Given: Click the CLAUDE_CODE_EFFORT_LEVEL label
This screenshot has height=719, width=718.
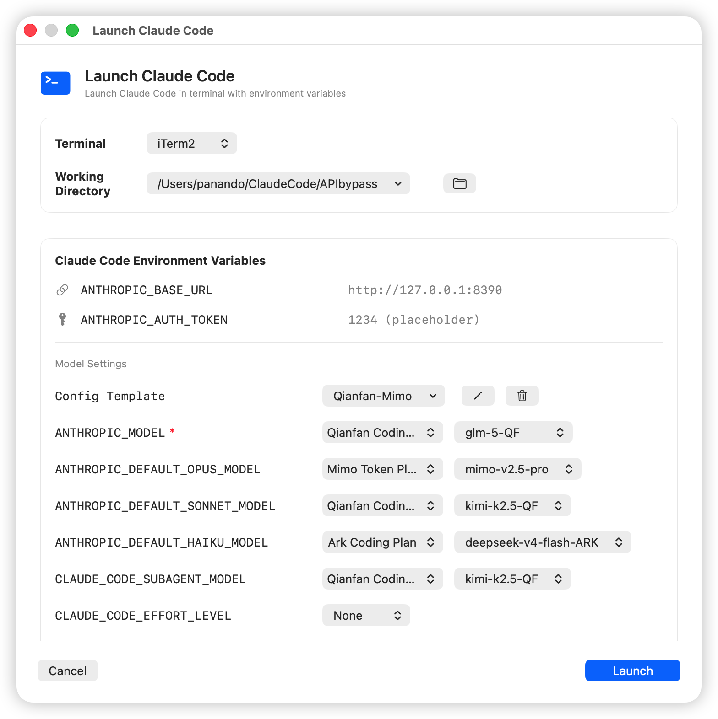Looking at the screenshot, I should (143, 616).
